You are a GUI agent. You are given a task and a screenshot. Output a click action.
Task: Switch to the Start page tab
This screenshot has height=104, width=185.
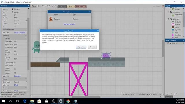tap(62, 6)
